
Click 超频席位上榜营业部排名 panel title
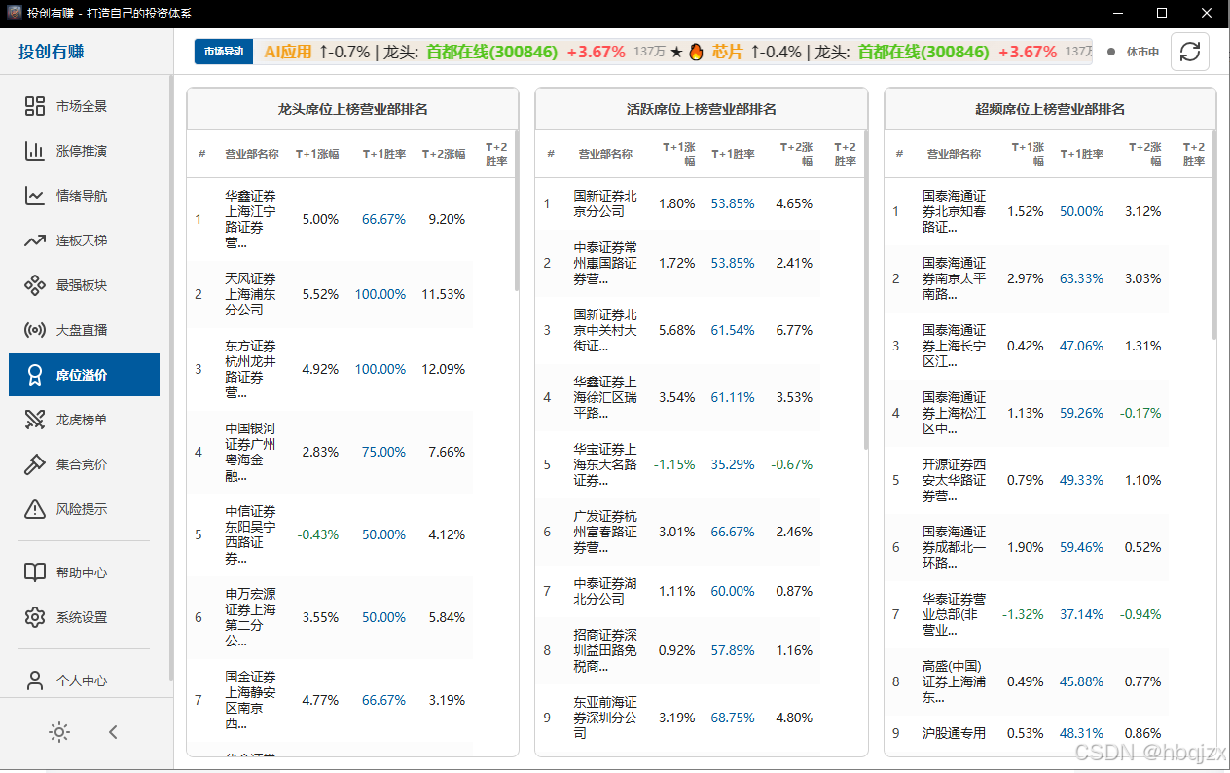point(1050,109)
